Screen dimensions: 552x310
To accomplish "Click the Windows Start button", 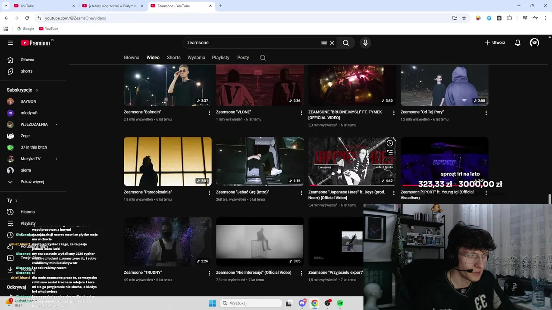I will click(x=212, y=303).
